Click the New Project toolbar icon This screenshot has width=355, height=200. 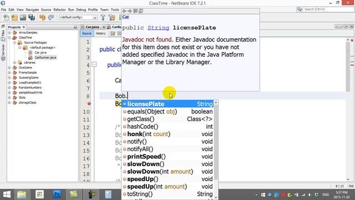pyautogui.click(x=14, y=17)
